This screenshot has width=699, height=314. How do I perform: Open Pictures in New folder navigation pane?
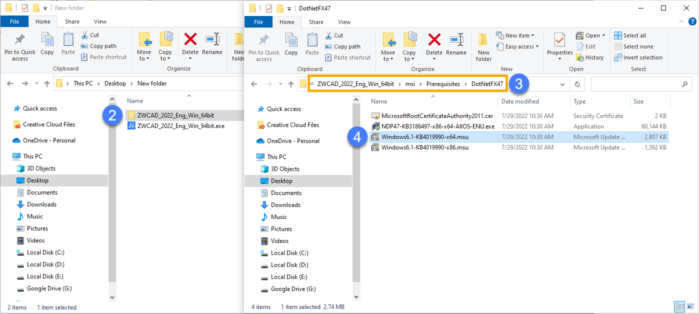(37, 228)
